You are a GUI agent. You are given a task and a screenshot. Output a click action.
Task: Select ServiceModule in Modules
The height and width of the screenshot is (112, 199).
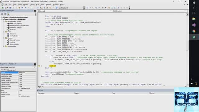(x=14, y=44)
